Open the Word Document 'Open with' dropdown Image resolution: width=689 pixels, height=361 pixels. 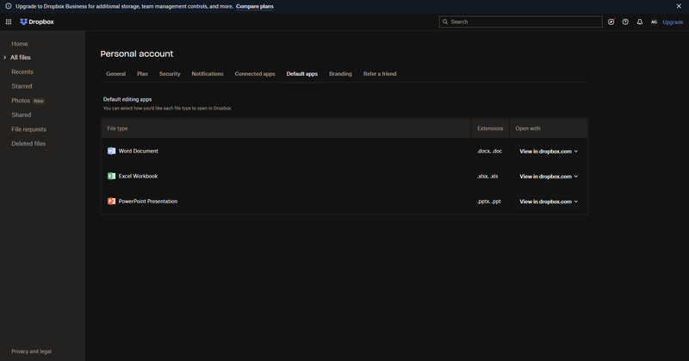(549, 151)
